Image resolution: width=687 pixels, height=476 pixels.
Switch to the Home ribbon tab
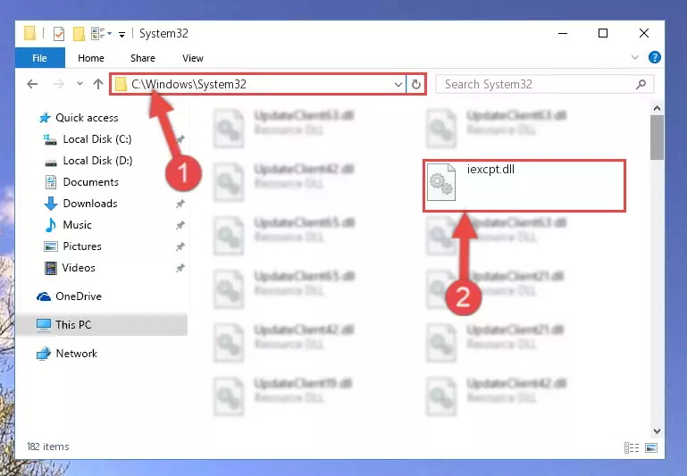(x=91, y=58)
